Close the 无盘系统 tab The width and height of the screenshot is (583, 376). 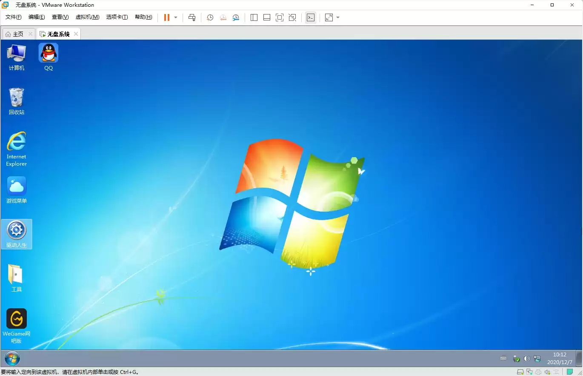(x=76, y=34)
